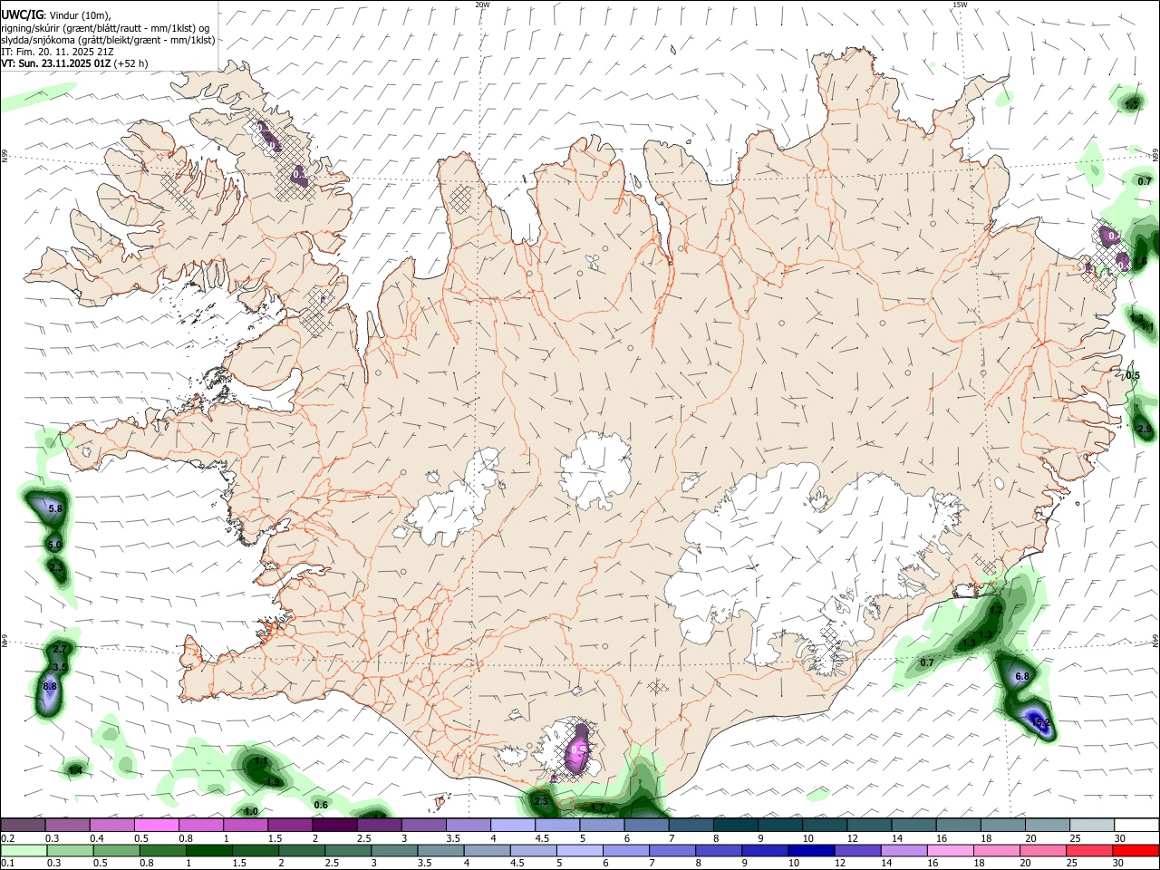Click the '2.7' value on the southwest rain cell
The height and width of the screenshot is (870, 1160).
click(x=60, y=650)
